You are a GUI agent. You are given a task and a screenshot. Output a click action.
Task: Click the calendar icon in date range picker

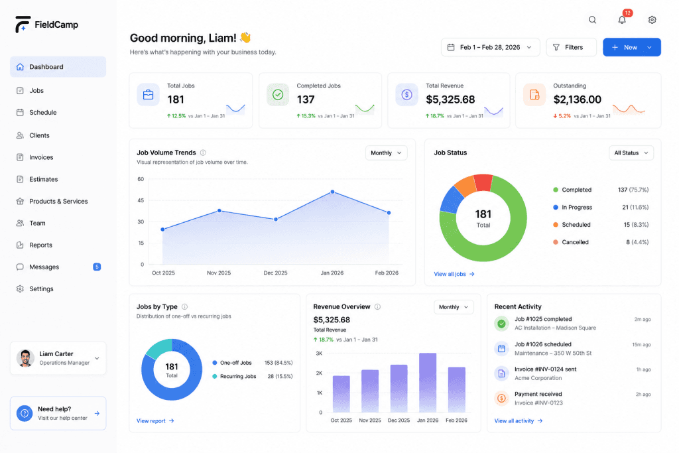pos(451,47)
